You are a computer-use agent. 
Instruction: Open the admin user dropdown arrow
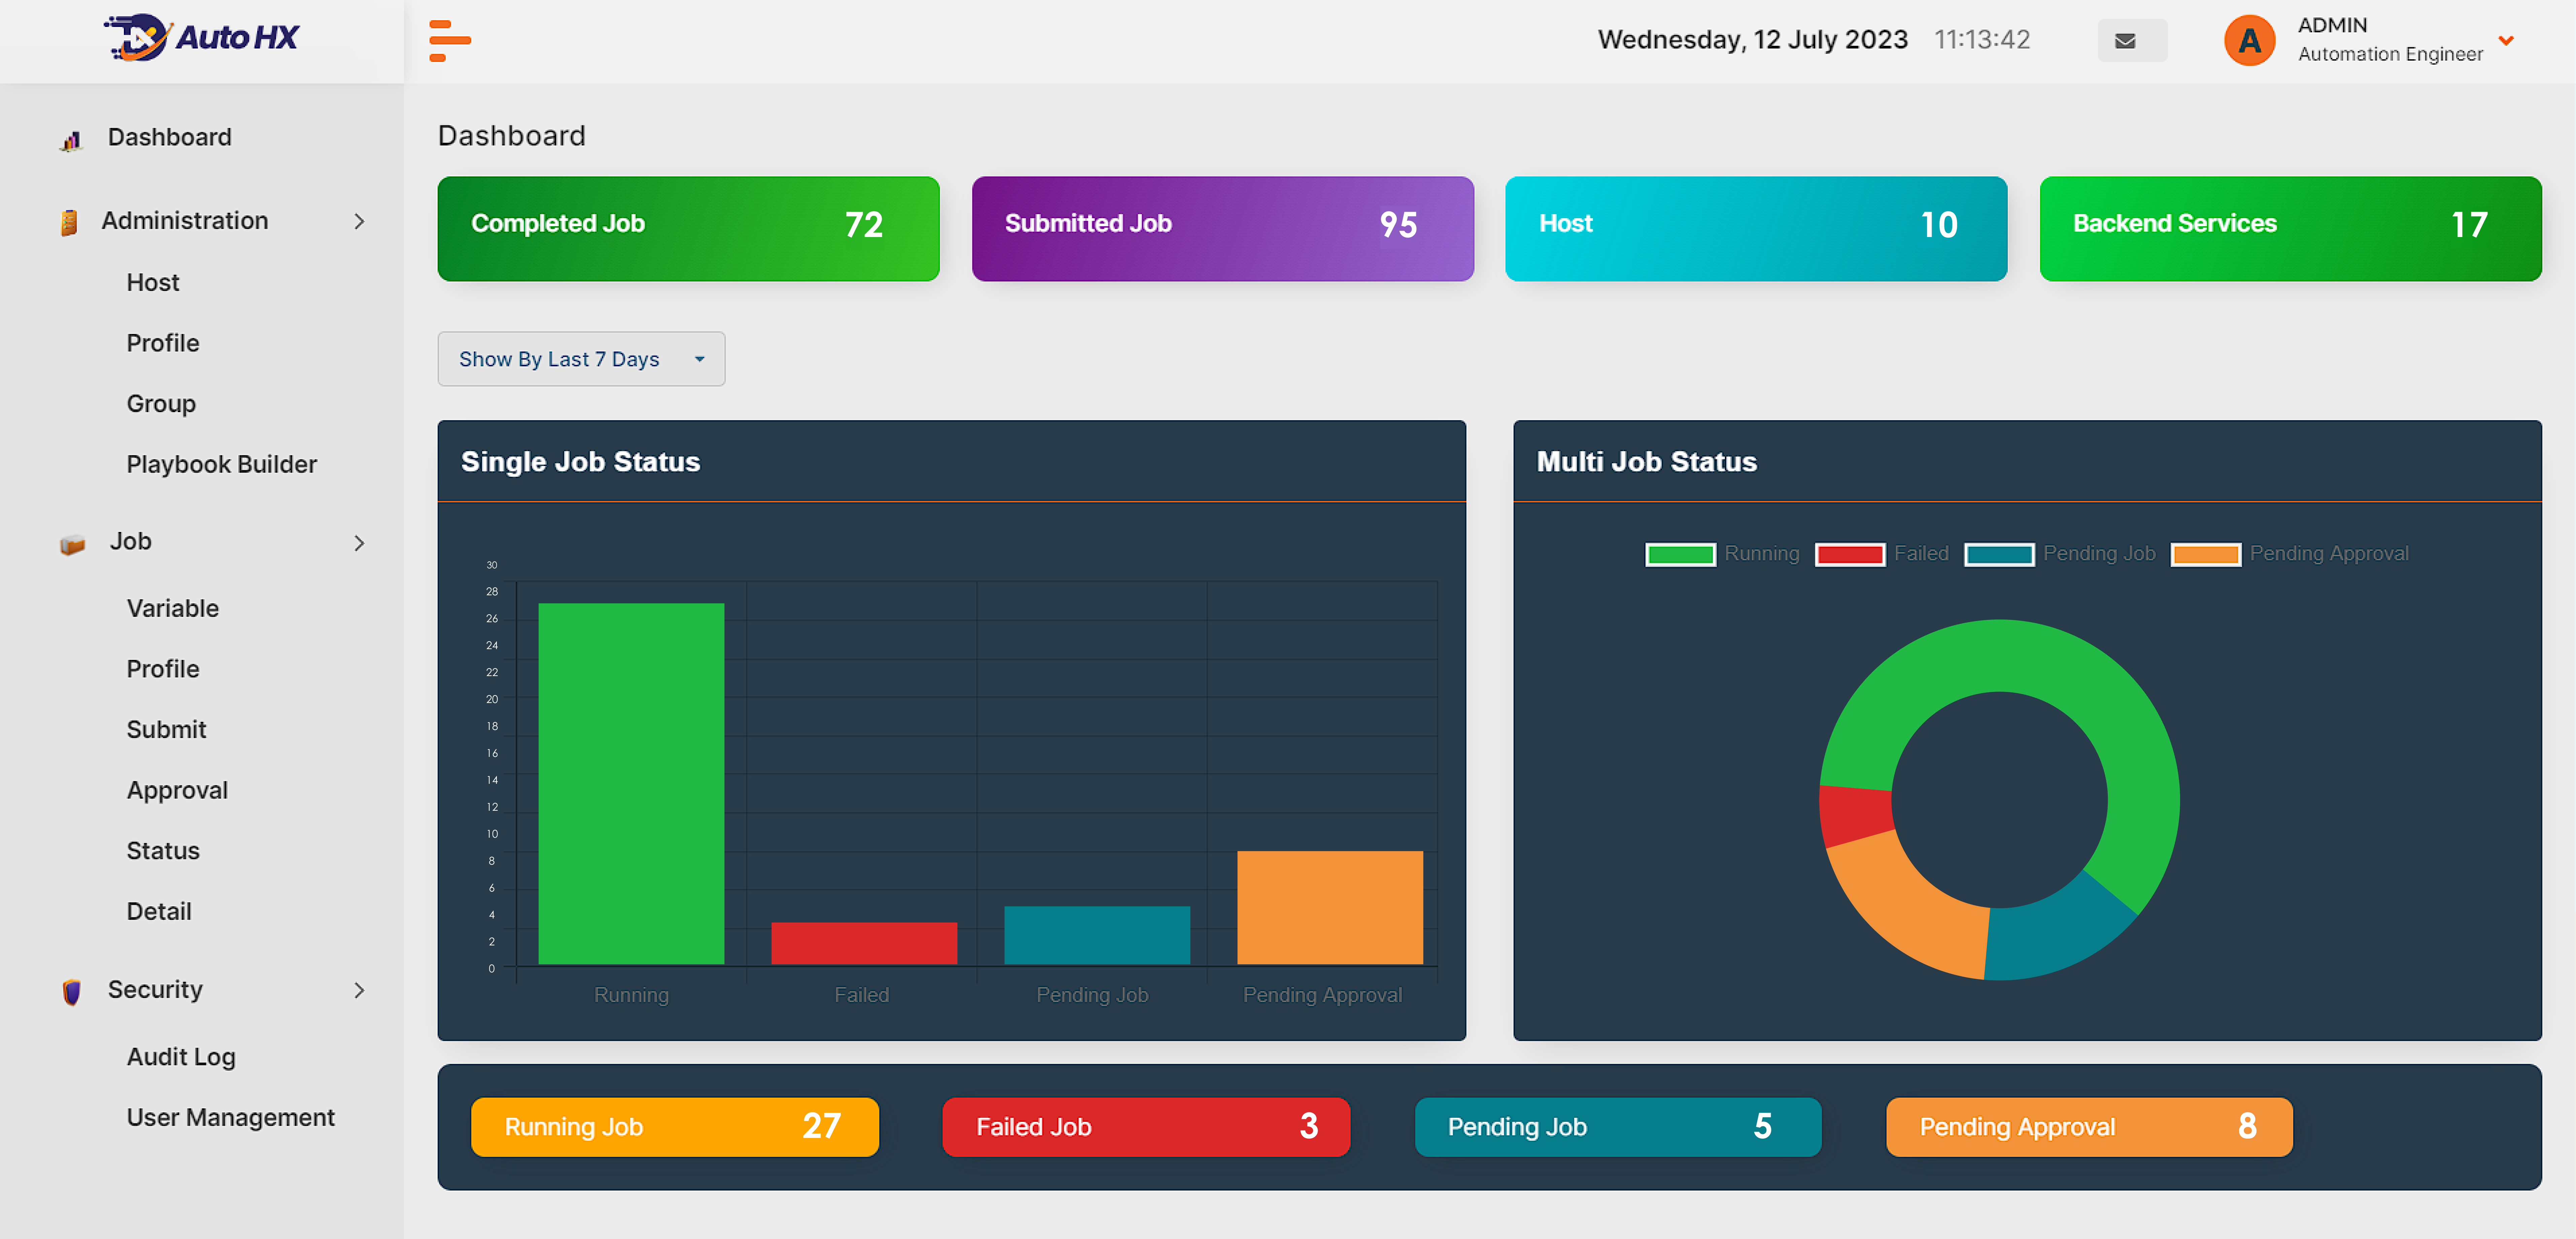coord(2506,41)
